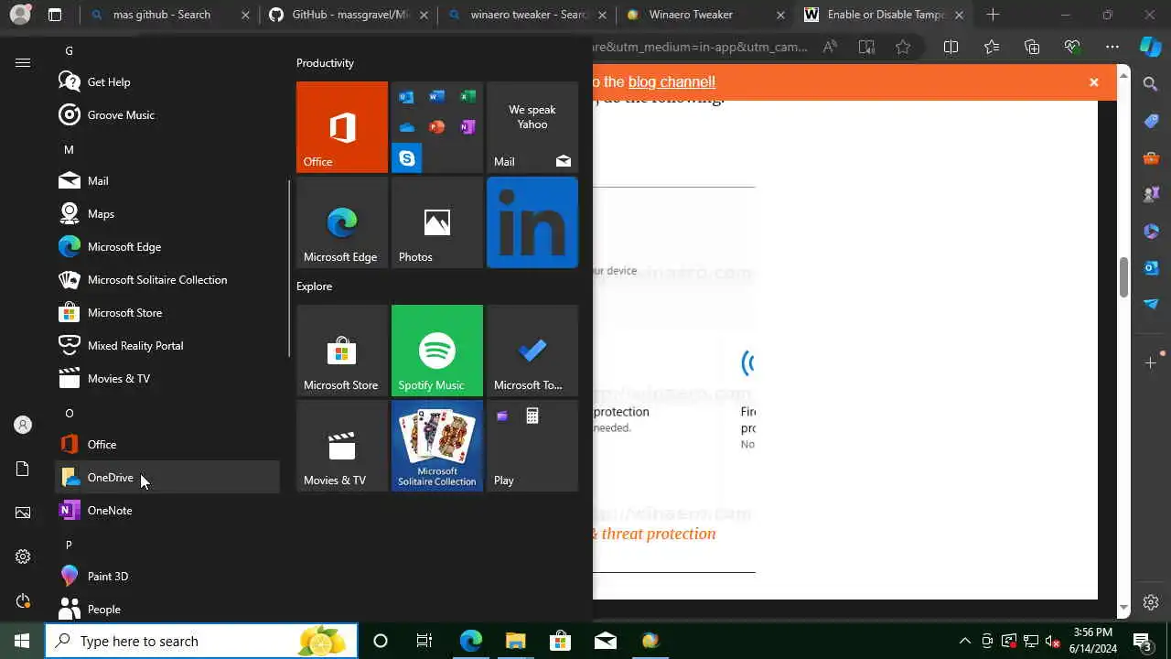Open File Explorer from the taskbar
The height and width of the screenshot is (659, 1171).
[x=515, y=641]
